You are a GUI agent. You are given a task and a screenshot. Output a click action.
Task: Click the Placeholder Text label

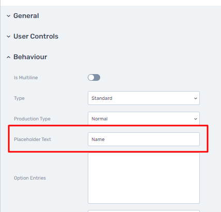33,139
